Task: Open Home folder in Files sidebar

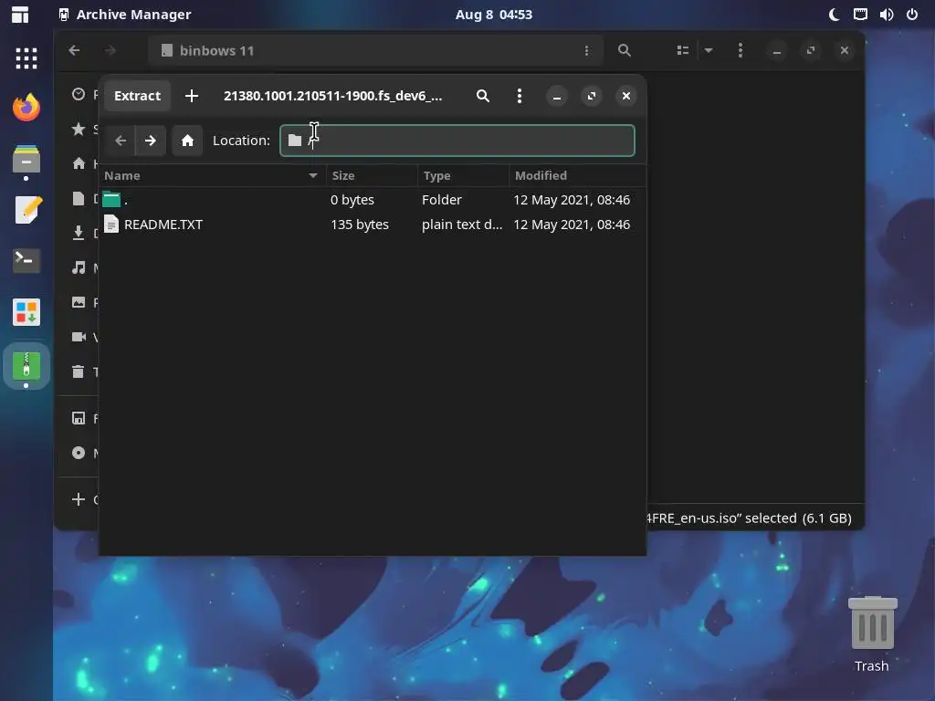Action: 79,163
